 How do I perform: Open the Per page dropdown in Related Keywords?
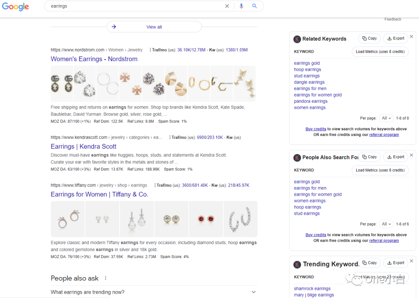[386, 118]
